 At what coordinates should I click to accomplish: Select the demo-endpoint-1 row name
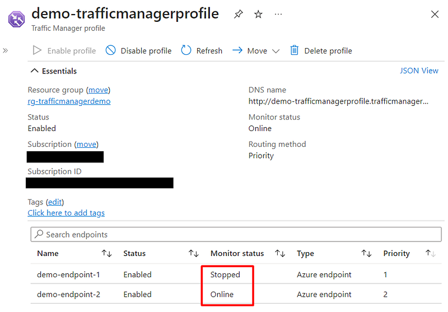68,274
